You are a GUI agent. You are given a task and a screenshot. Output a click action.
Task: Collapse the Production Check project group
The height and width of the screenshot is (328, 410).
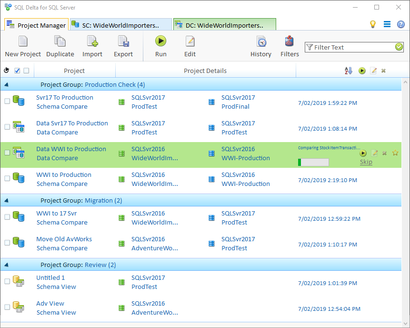7,84
